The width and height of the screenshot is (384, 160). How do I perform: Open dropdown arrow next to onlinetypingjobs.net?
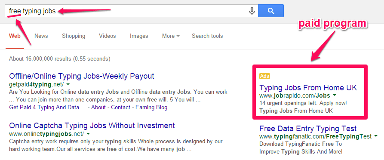pos(89,134)
